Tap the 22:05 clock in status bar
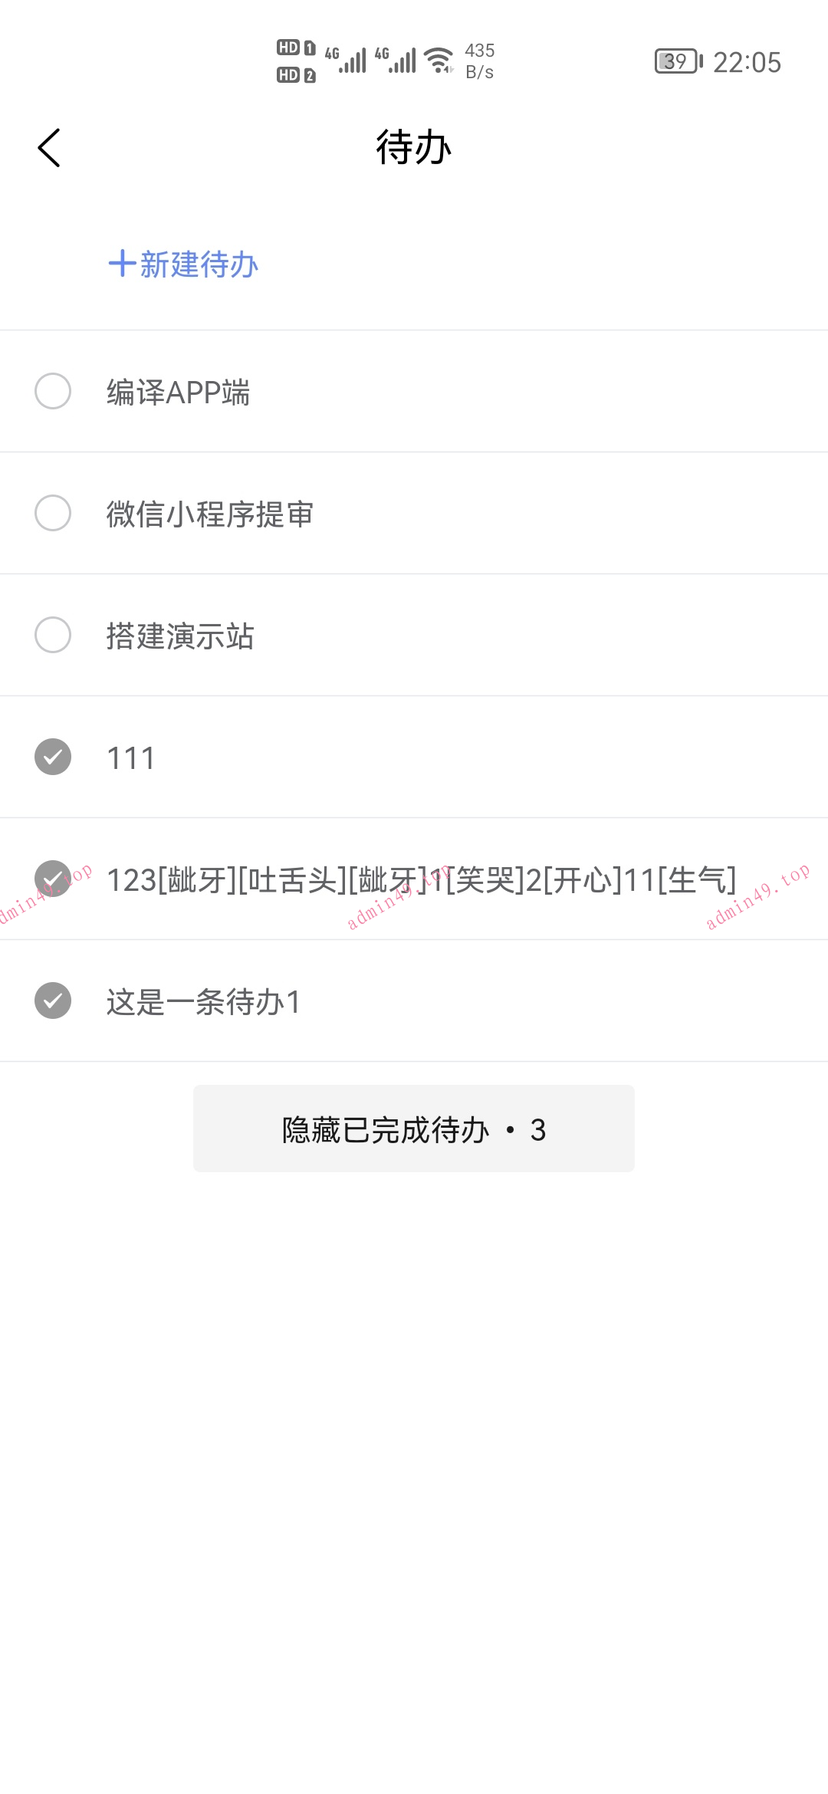Image resolution: width=828 pixels, height=1794 pixels. (747, 62)
